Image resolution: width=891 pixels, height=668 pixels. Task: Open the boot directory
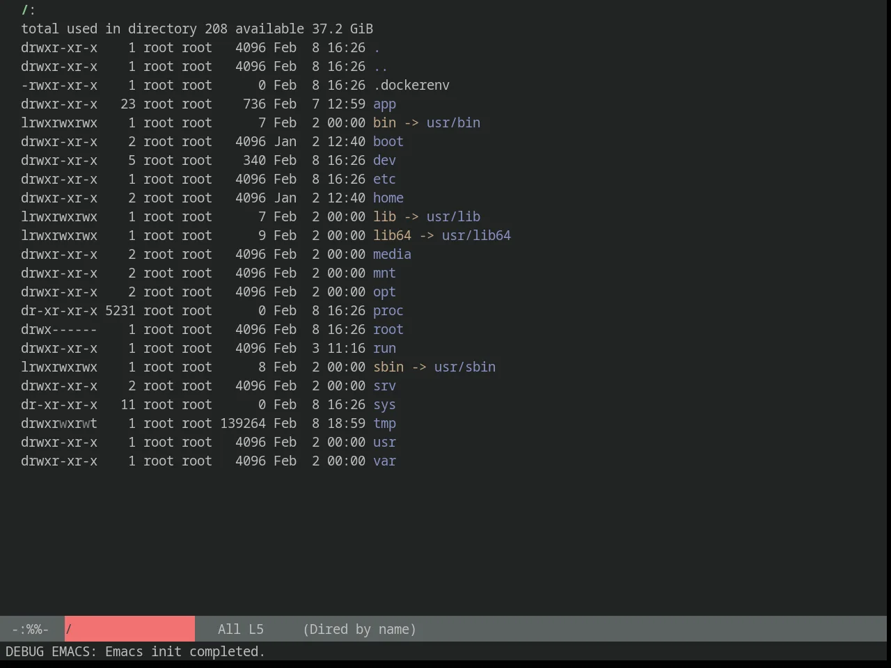pos(388,142)
